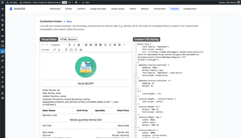The image size is (241, 138).
Task: Undo the last edit in the editor
Action: click(x=42, y=45)
